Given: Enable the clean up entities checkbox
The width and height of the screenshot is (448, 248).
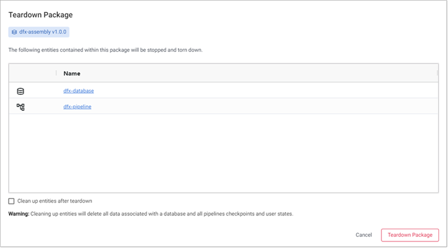Looking at the screenshot, I should point(12,201).
